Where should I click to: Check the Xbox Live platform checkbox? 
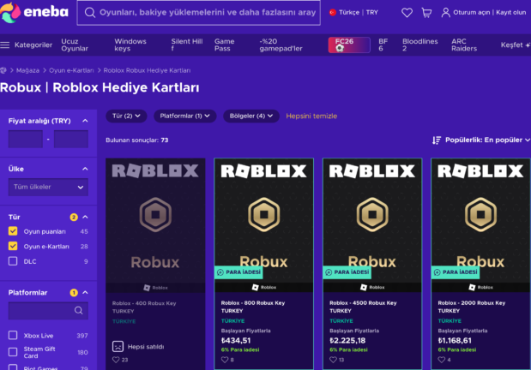coord(13,336)
